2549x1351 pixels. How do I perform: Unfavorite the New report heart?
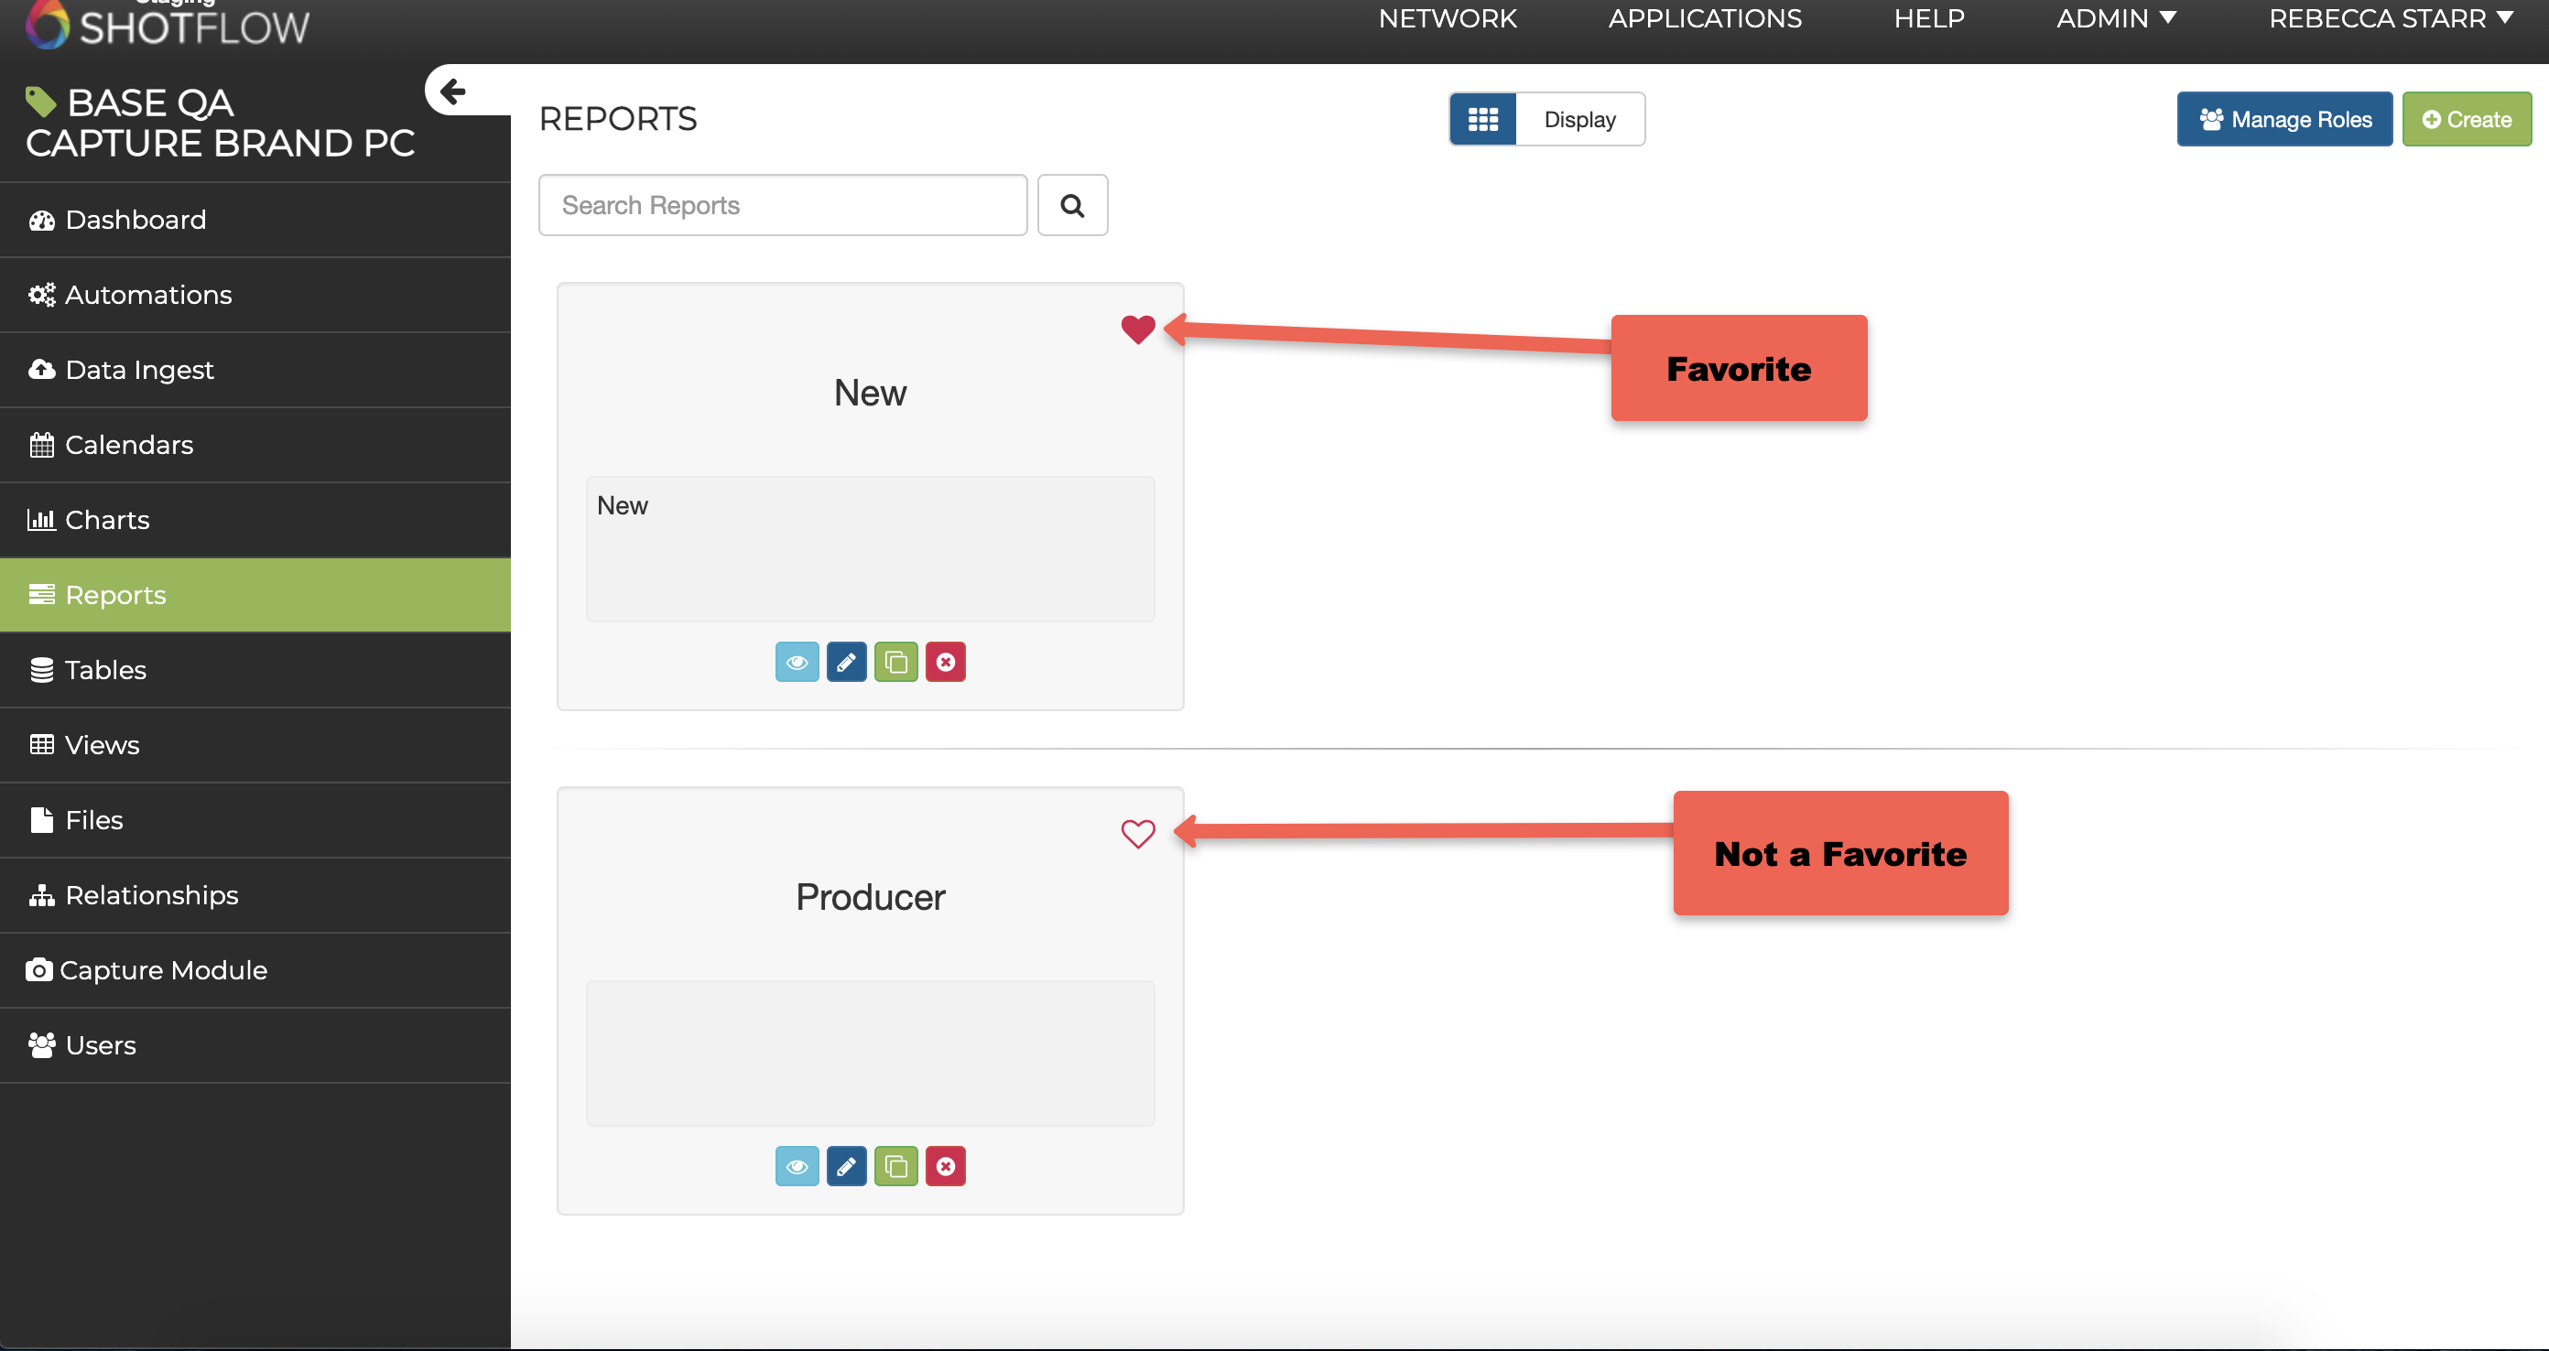[x=1138, y=329]
